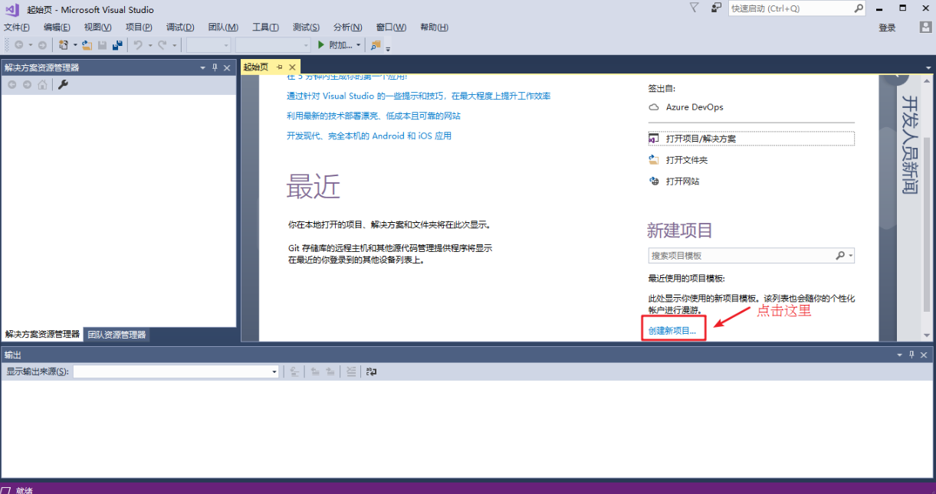Click the New Project toolbar icon
936x494 pixels.
[64, 45]
